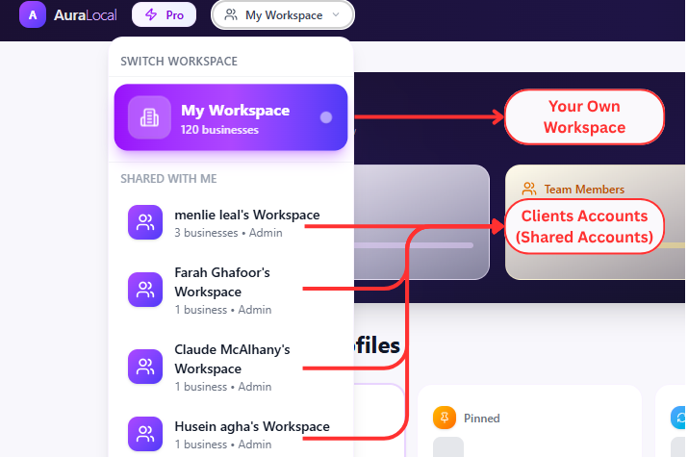Image resolution: width=688 pixels, height=457 pixels.
Task: Click the orange Pinned pin icon
Action: [x=444, y=418]
